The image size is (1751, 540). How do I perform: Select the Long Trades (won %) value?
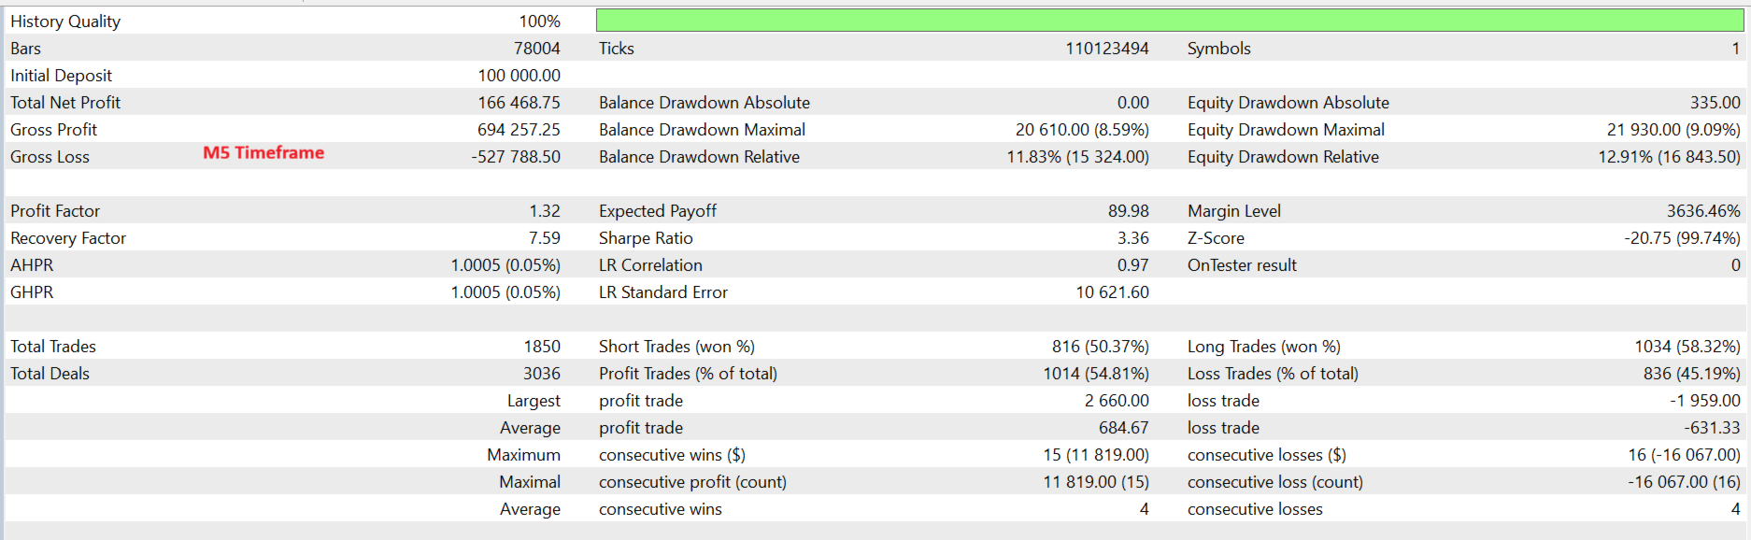(1687, 347)
